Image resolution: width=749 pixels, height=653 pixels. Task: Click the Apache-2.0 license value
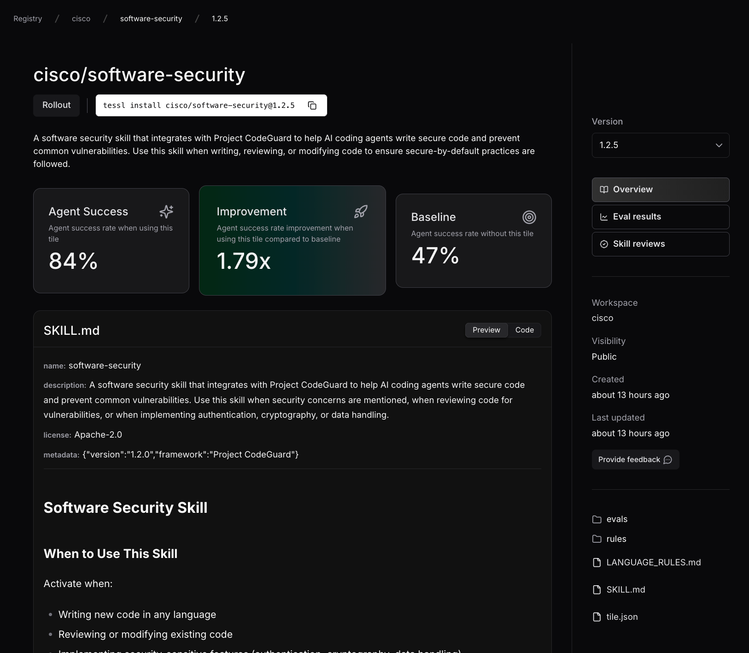coord(98,435)
